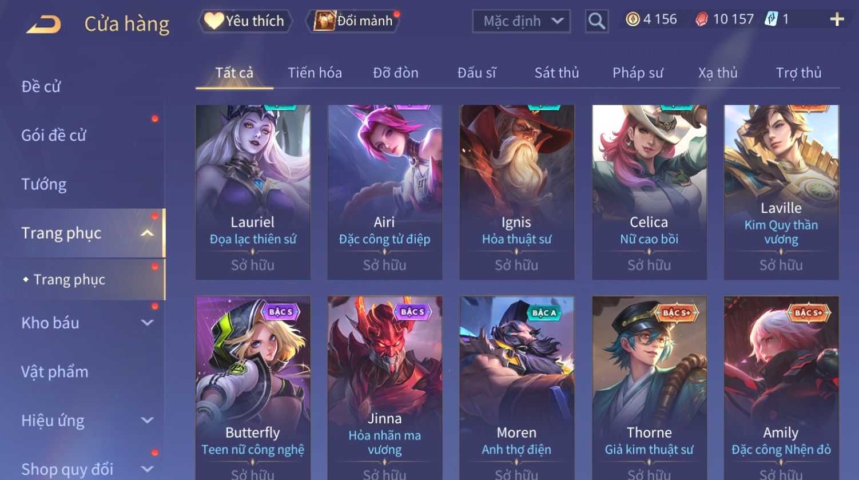
Task: Expand the Hiệu ứng sidebar section
Action: click(148, 421)
